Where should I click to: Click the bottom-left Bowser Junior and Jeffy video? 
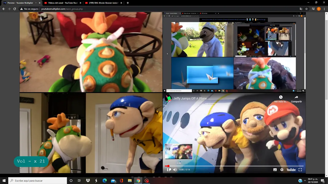click(91, 133)
